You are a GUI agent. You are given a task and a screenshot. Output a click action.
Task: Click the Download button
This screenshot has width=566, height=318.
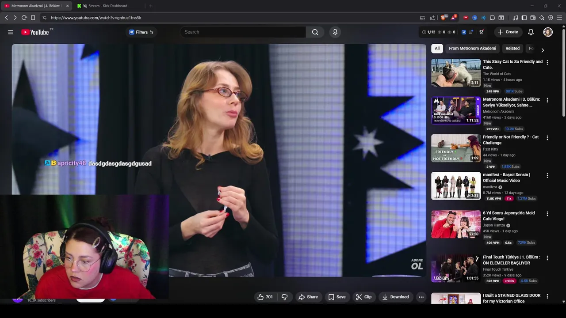click(x=395, y=297)
